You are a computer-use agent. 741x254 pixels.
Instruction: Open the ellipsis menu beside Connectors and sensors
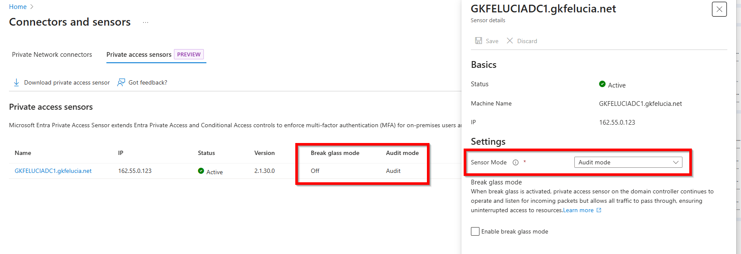tap(145, 23)
